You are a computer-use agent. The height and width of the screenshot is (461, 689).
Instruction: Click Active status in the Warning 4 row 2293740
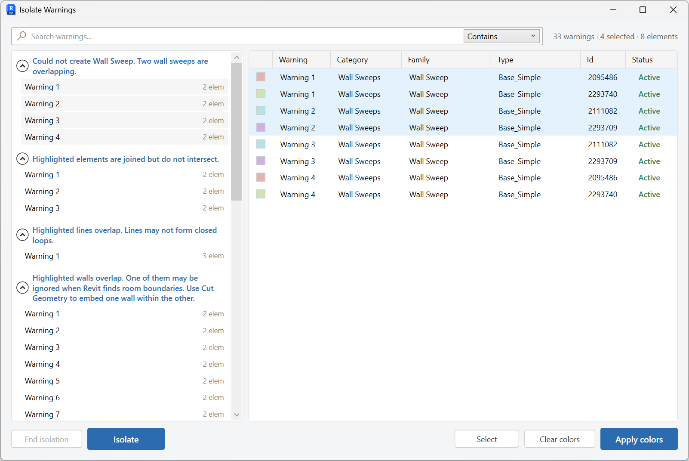click(649, 195)
